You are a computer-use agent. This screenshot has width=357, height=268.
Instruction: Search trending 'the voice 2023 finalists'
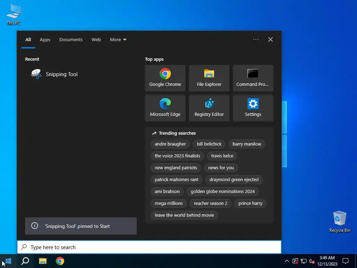tap(177, 156)
